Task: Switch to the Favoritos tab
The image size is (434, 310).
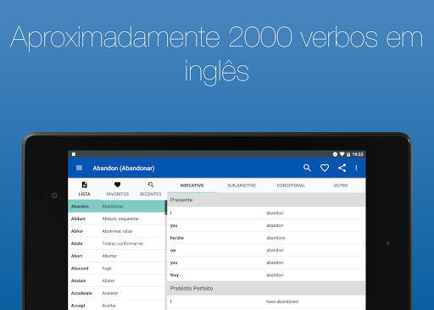Action: click(x=117, y=189)
